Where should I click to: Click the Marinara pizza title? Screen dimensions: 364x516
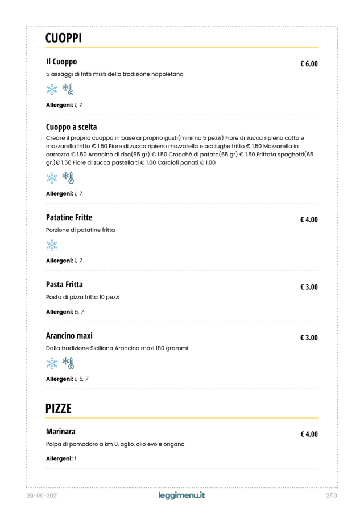click(x=61, y=432)
